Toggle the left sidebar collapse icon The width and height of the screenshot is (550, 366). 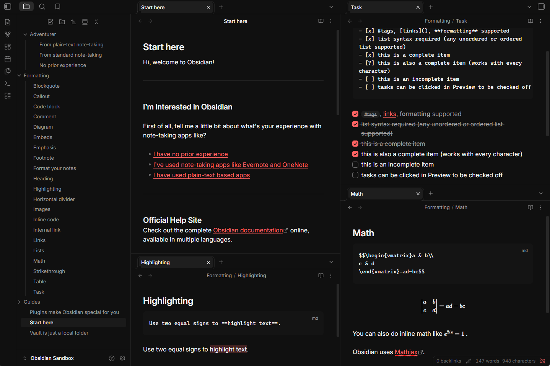8,7
